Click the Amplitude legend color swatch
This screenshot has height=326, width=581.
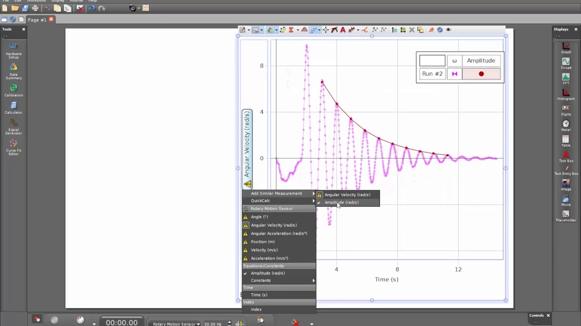pos(481,74)
